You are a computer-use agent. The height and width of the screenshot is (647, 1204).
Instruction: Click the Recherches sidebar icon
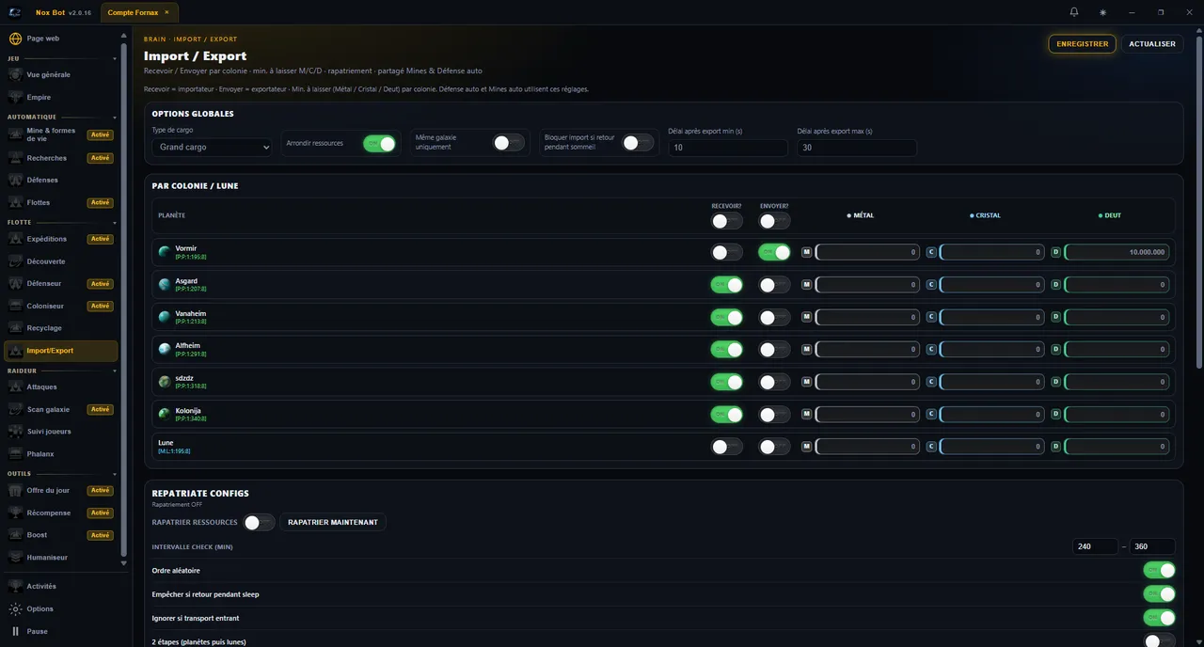[15, 158]
